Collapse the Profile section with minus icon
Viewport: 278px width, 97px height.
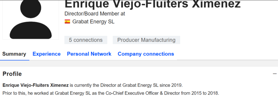[275, 74]
